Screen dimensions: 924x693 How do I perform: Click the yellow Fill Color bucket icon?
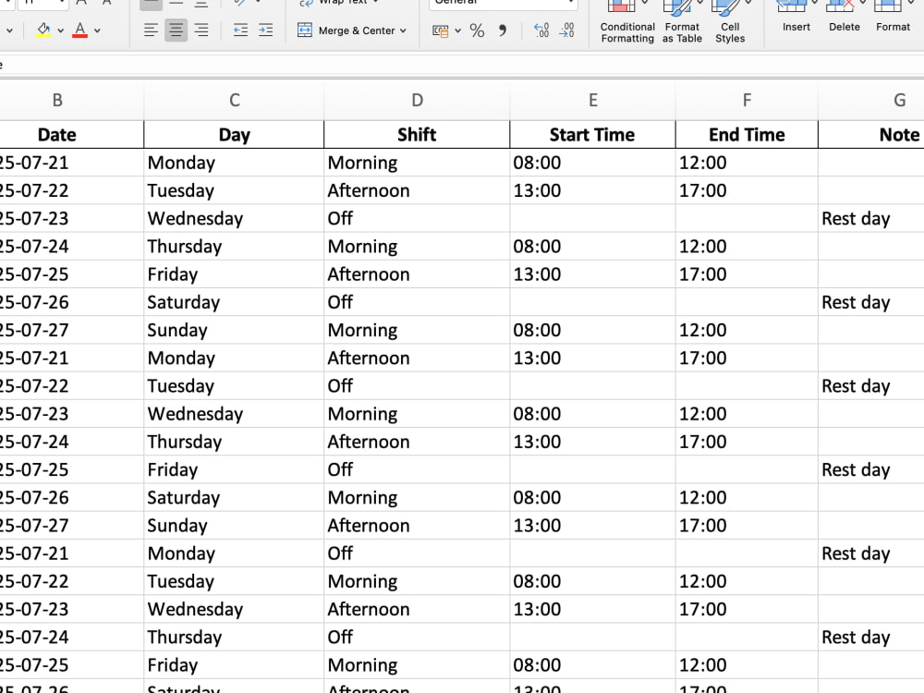[x=43, y=30]
